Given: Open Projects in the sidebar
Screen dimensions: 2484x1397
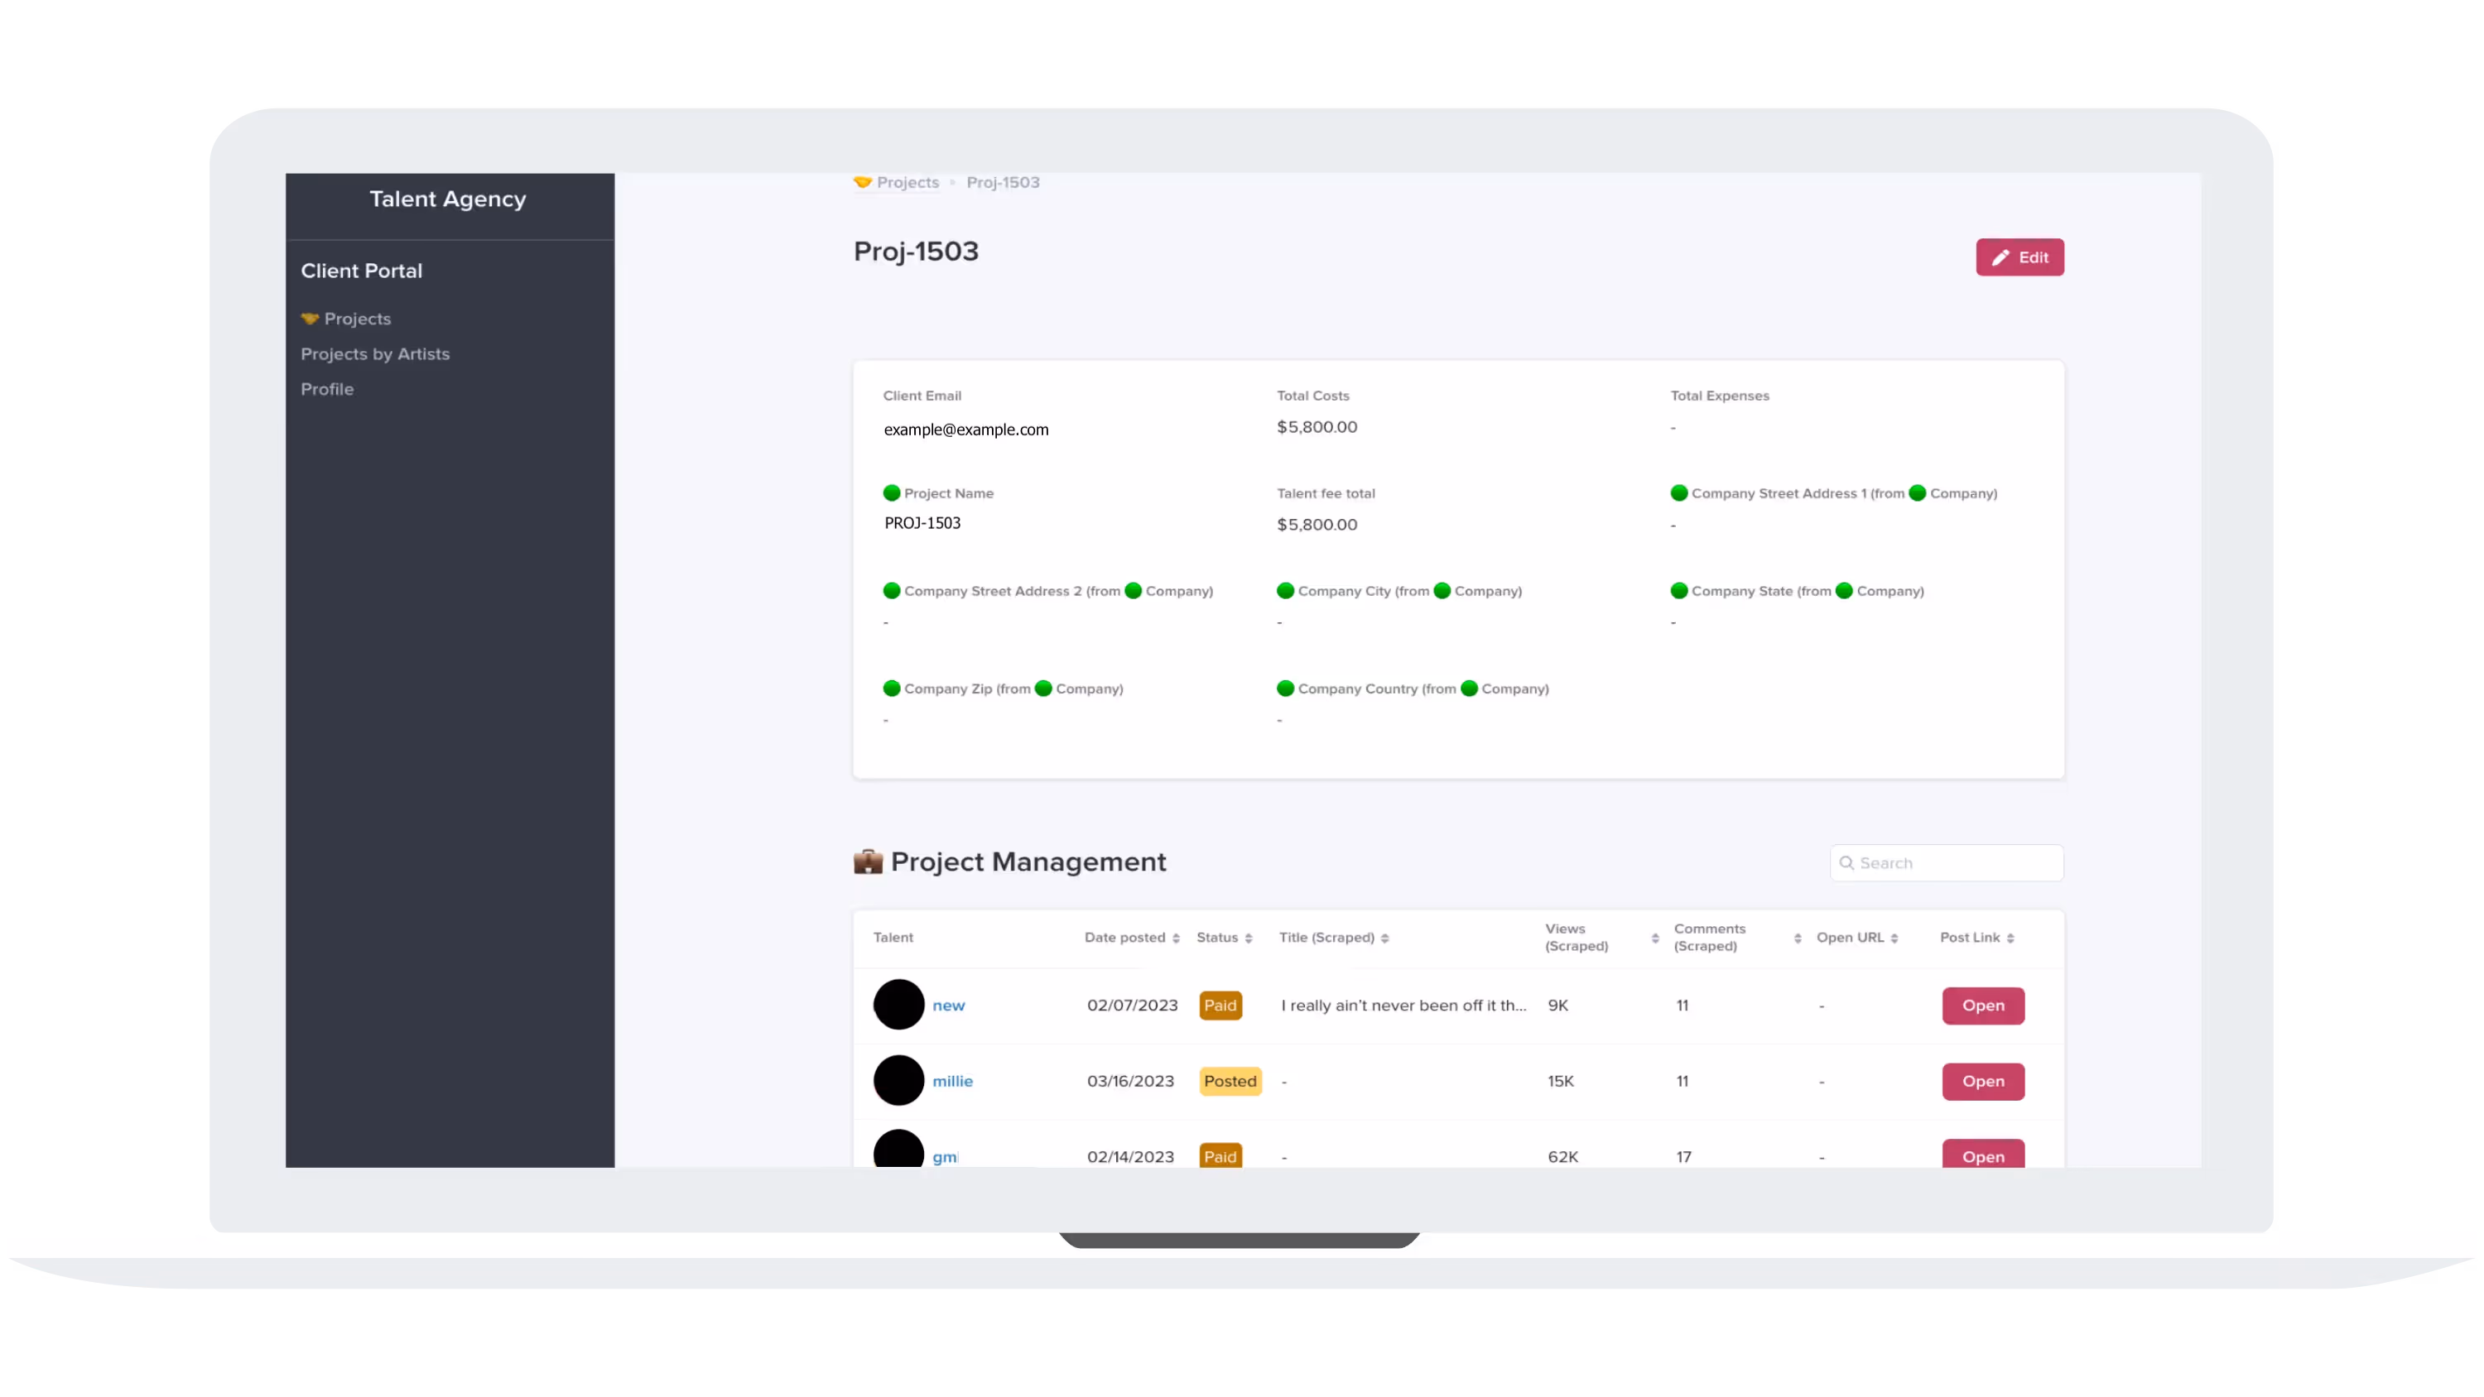Looking at the screenshot, I should click(x=357, y=318).
